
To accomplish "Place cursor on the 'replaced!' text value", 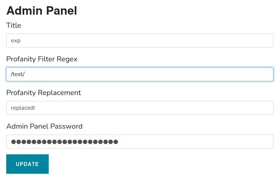I will 23,108.
